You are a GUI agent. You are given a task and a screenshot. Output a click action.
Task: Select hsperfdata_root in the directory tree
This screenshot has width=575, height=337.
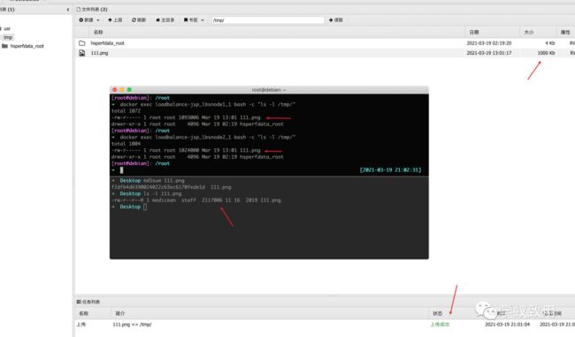27,46
